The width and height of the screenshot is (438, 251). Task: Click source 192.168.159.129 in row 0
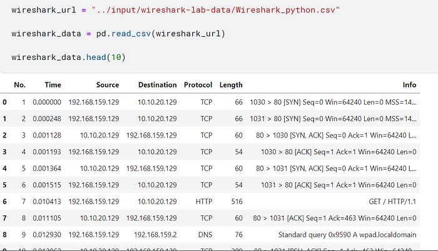click(x=94, y=102)
